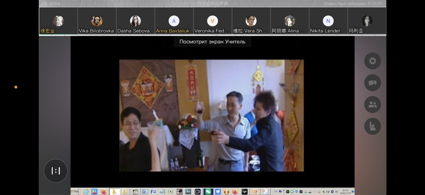Click the eye icon app in shared taskbar
425x195 pixels.
(180, 191)
